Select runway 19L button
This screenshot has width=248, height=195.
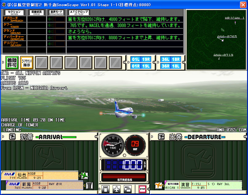click(146, 66)
